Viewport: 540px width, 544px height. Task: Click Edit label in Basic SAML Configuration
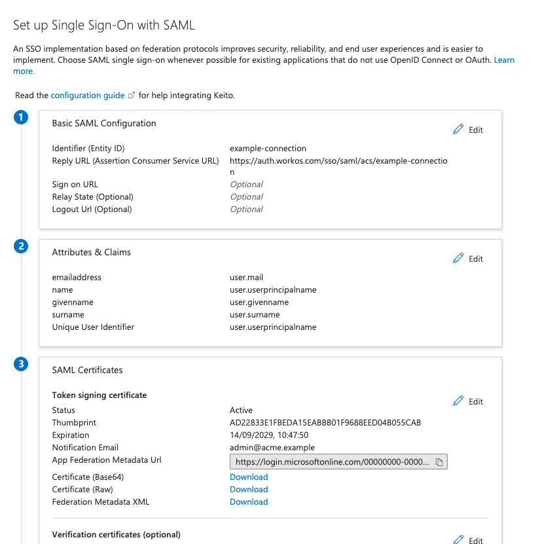475,130
